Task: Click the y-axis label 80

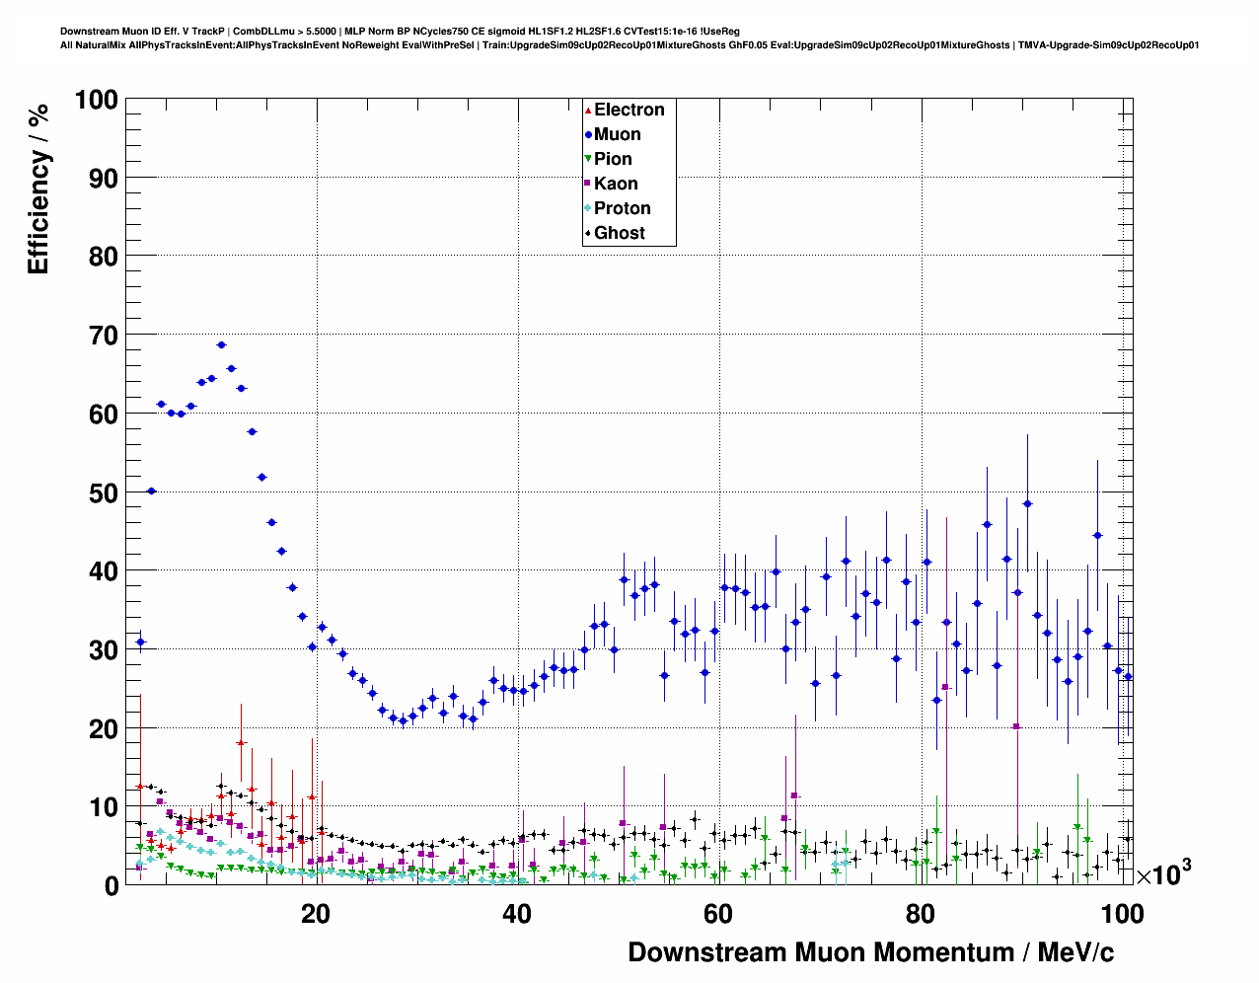Action: coord(104,257)
